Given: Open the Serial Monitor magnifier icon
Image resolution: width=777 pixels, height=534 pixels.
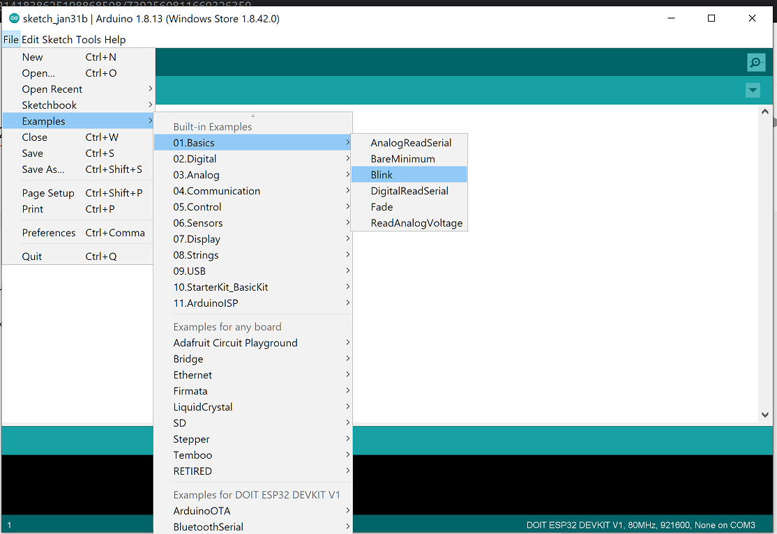Looking at the screenshot, I should click(755, 63).
